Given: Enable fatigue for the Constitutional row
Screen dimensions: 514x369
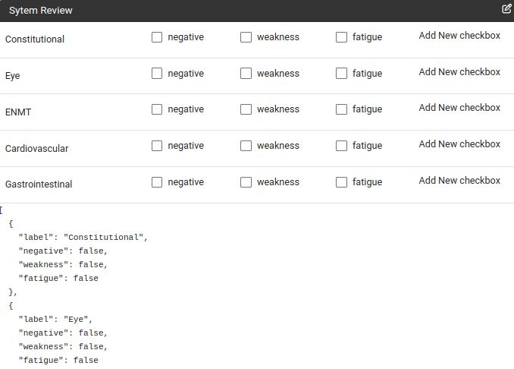Looking at the screenshot, I should click(341, 37).
